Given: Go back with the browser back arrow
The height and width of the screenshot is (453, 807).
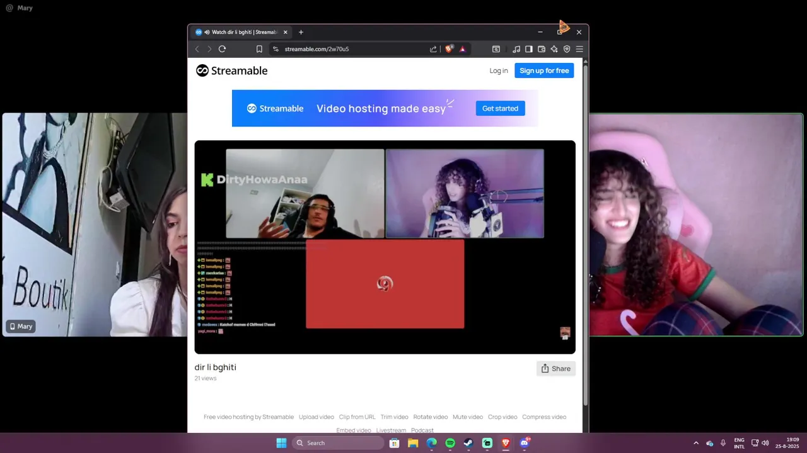Looking at the screenshot, I should [x=197, y=49].
